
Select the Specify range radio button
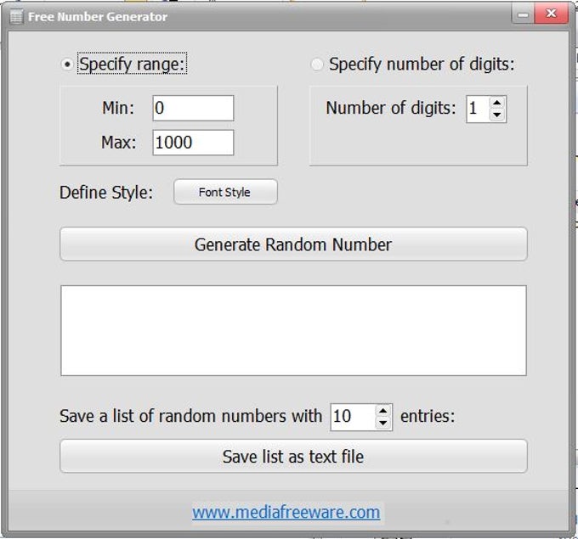coord(68,65)
